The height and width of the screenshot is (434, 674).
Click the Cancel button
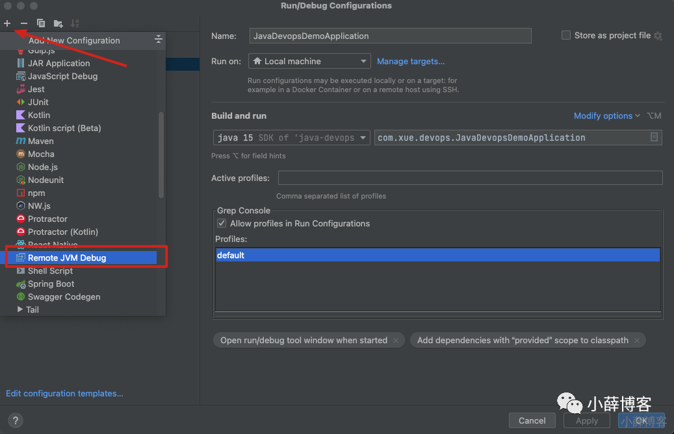point(532,420)
